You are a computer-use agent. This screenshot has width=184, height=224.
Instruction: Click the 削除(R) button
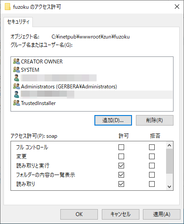(155, 120)
